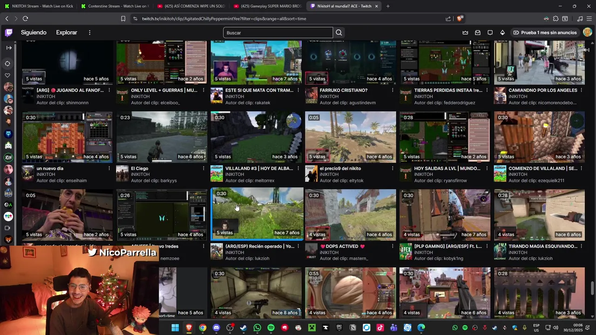Open options for 'FARRUKO CRISTIANO?' clip

(393, 90)
